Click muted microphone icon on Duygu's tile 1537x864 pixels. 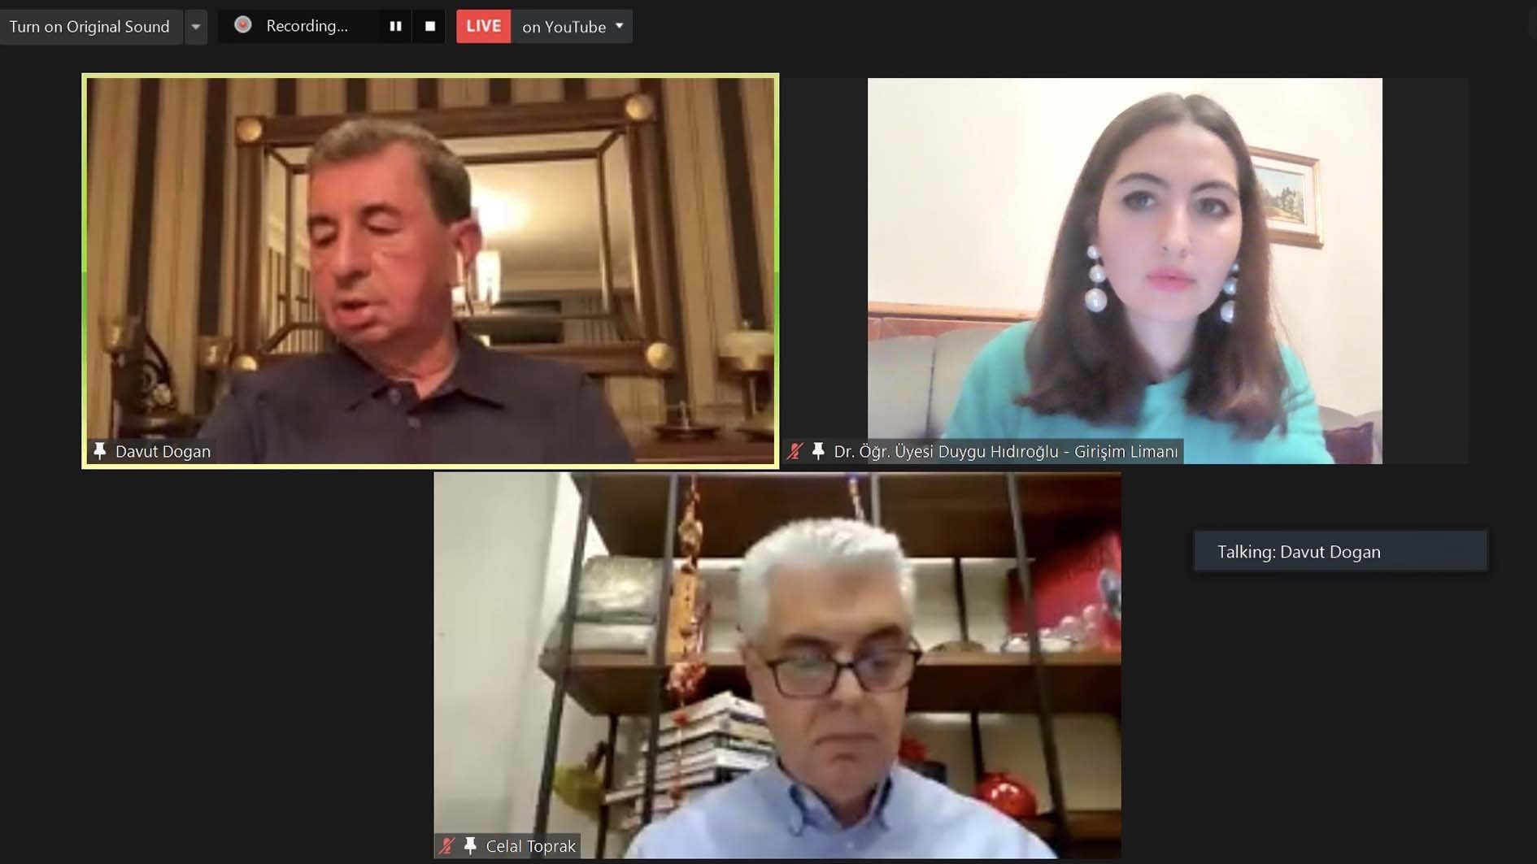(795, 451)
